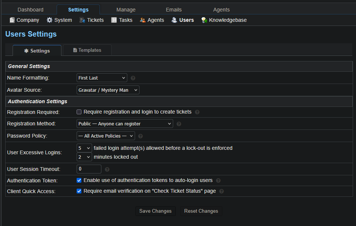Click the User Session Timeout input field
This screenshot has width=356, height=226.
click(x=89, y=169)
